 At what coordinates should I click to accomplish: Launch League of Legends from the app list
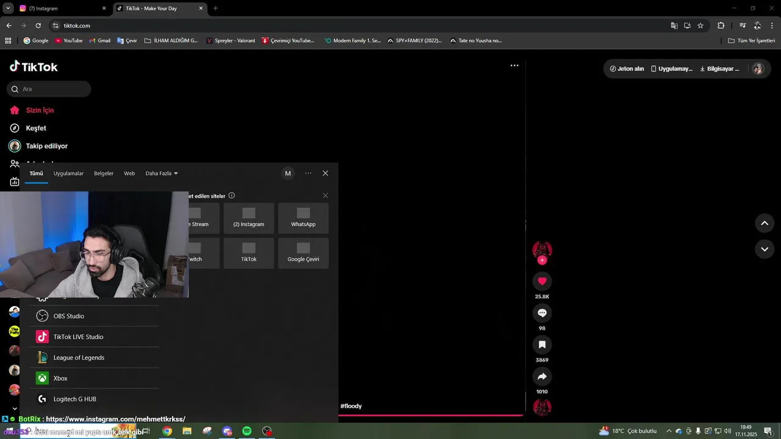coord(94,358)
